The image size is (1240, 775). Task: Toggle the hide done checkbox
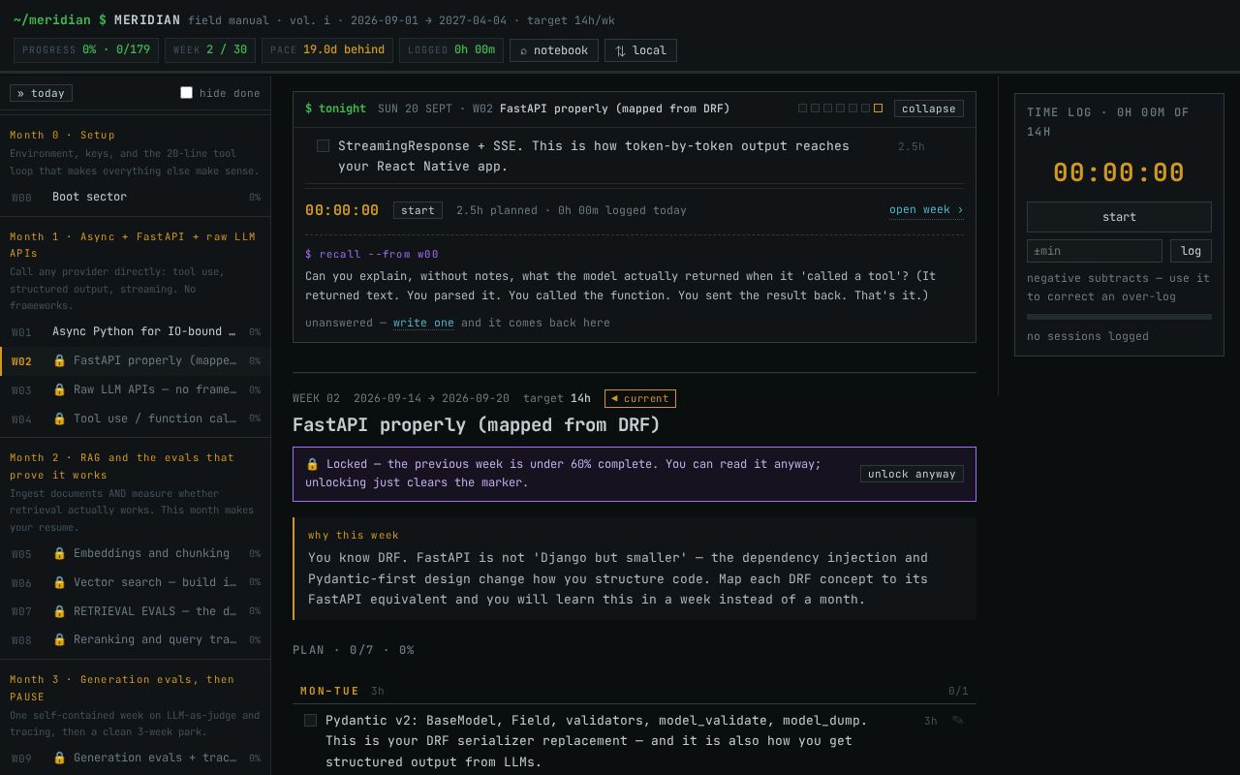[186, 93]
